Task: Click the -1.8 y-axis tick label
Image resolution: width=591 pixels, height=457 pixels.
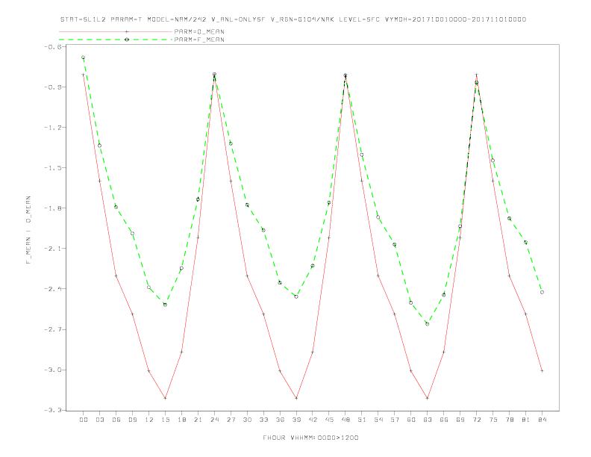Action: [53, 208]
